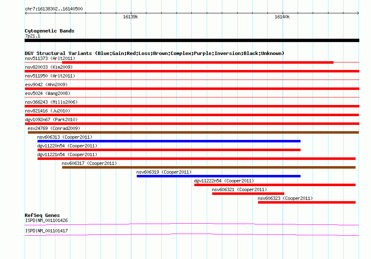Click the red bar for dgv11220n54
Screen dimensions: 371x259
pyautogui.click(x=169, y=150)
